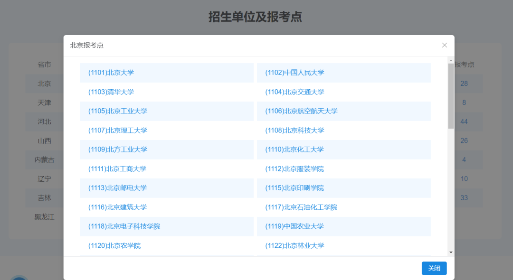Click 北京 row in background table
This screenshot has width=513, height=280.
pos(44,84)
